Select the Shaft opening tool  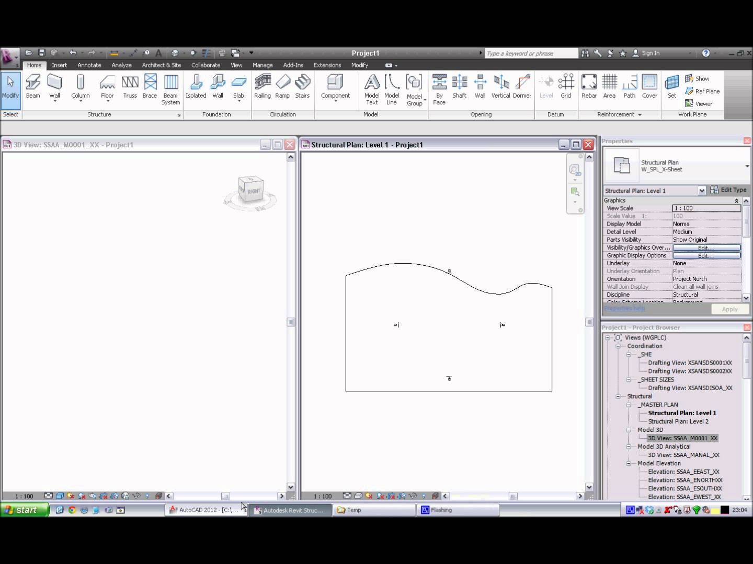pos(459,86)
